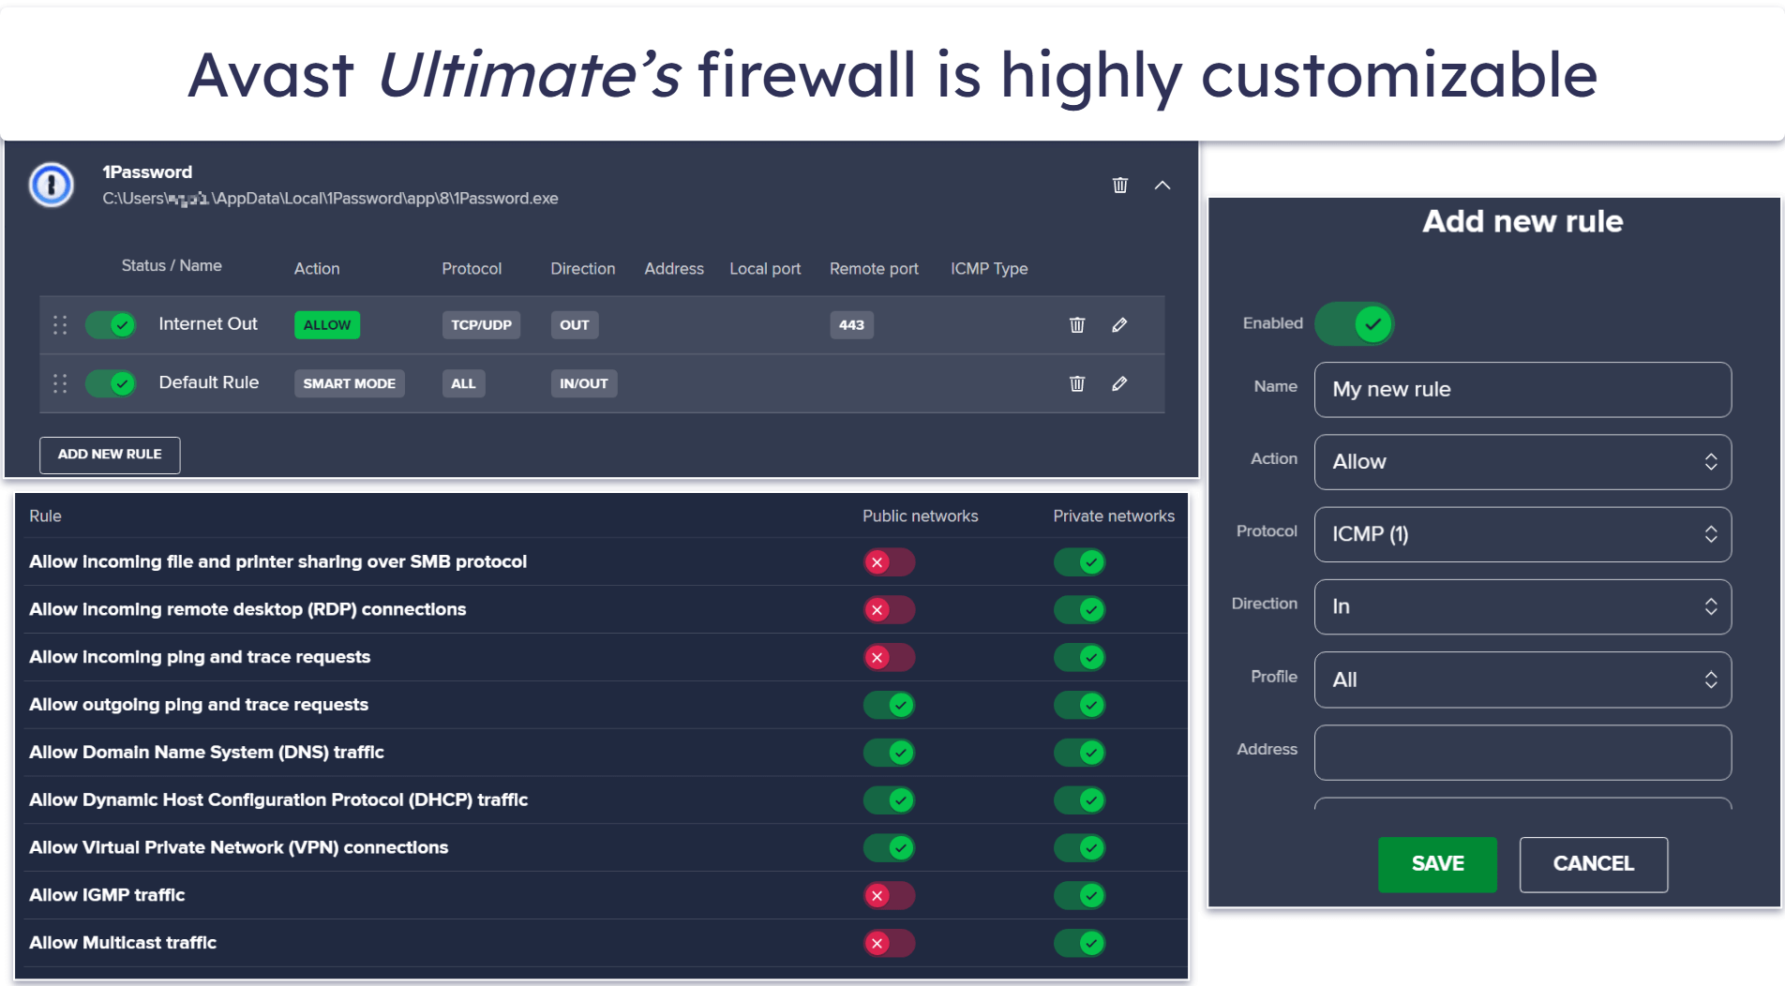Cancel the Add new rule dialog
The image size is (1785, 986).
[1593, 864]
